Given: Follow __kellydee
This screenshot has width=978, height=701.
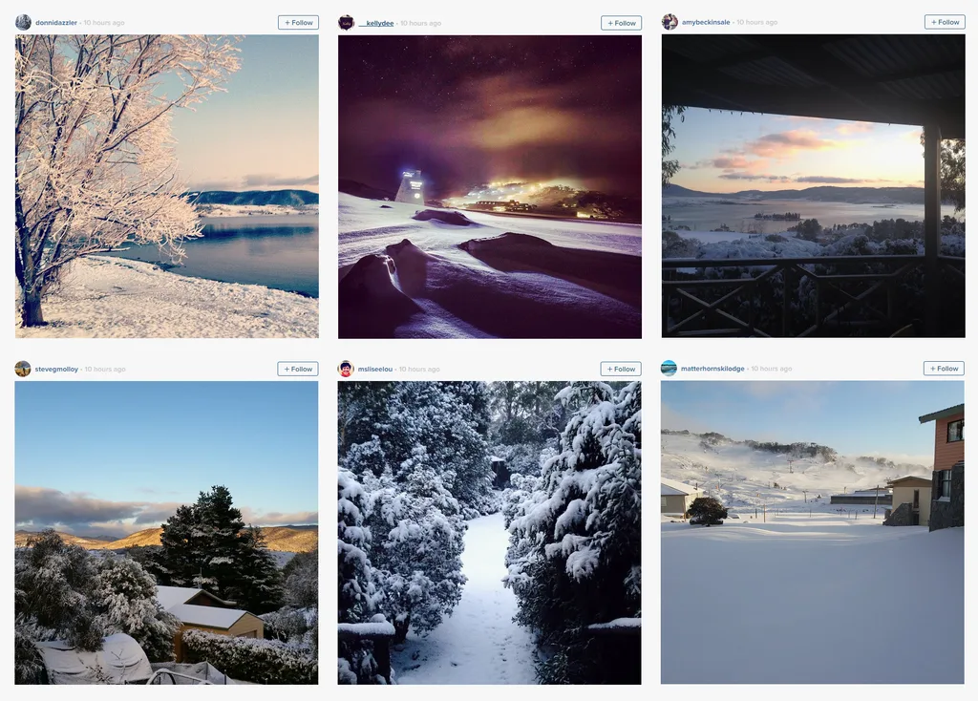Looking at the screenshot, I should click(621, 23).
